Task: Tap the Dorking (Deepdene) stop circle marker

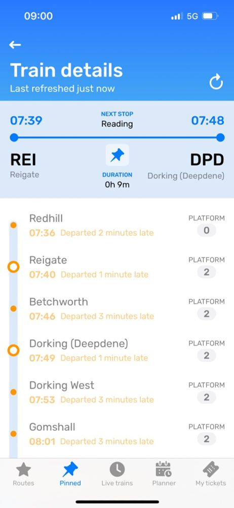Action: 14,350
